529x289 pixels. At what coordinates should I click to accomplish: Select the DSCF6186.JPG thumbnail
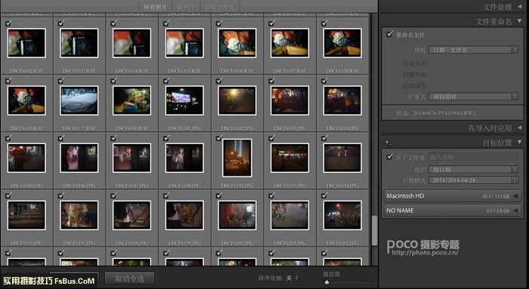[79, 158]
